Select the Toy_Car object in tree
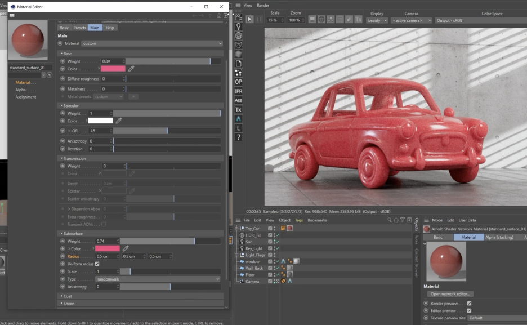 252,229
